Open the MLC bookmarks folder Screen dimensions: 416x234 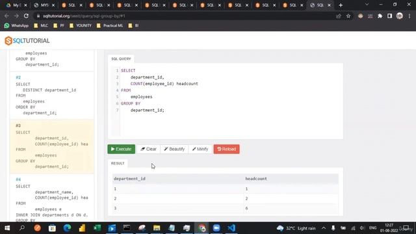click(x=41, y=25)
